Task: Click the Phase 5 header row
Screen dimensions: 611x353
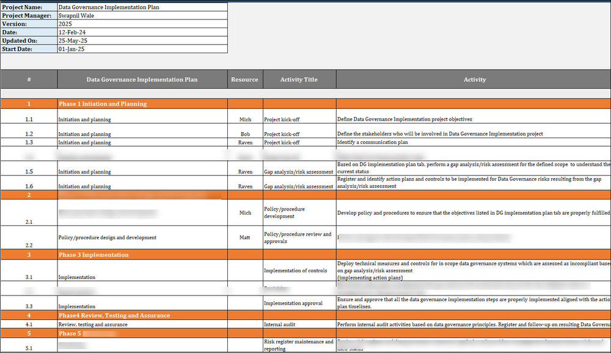Action: point(142,333)
